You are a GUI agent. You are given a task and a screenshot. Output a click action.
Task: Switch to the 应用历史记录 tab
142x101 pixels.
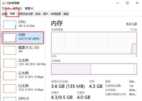pos(25,14)
